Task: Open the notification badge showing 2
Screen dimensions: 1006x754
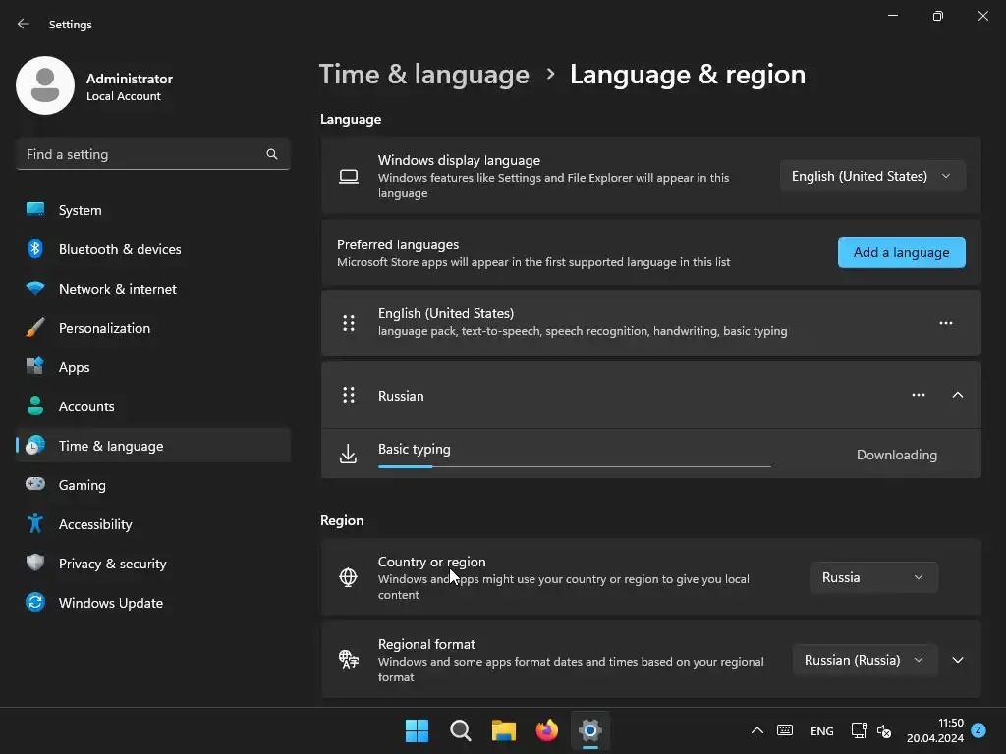Action: click(978, 729)
